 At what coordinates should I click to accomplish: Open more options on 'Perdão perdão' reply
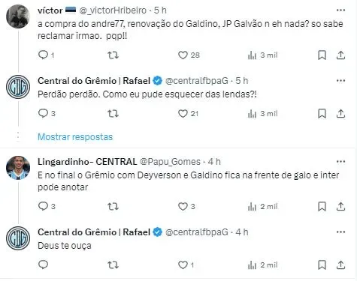click(340, 81)
